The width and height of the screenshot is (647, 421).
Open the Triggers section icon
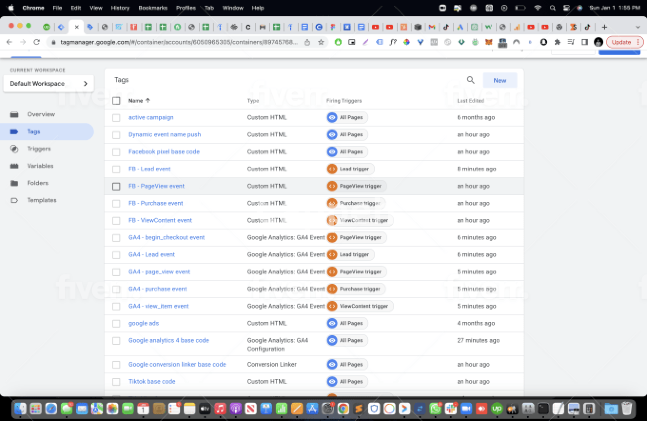[14, 149]
